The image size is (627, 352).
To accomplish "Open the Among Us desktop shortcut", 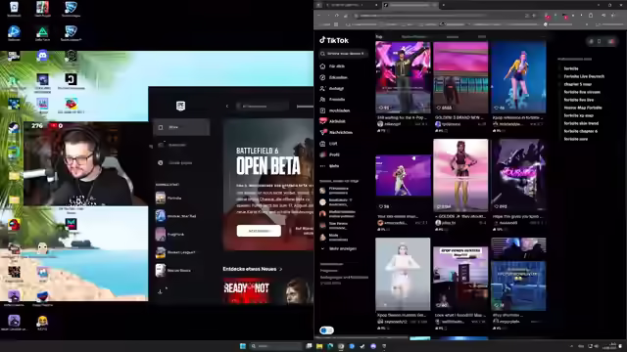I will coord(14,225).
